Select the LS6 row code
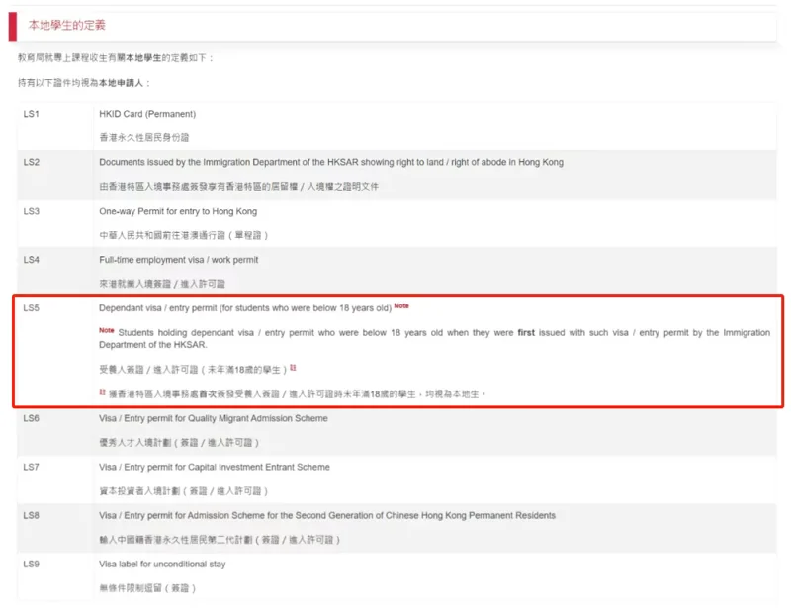The height and width of the screenshot is (608, 791). pyautogui.click(x=32, y=418)
